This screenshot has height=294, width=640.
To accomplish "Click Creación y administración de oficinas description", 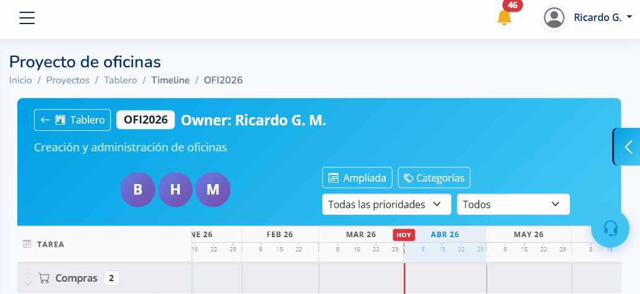I will click(x=130, y=147).
